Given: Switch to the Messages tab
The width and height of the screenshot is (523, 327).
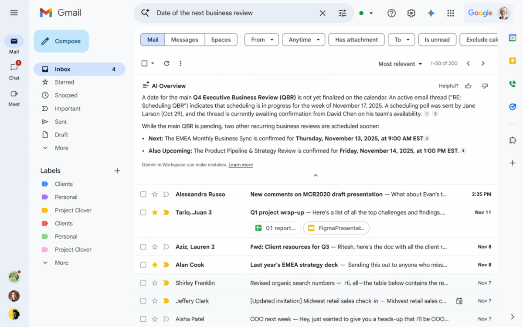Looking at the screenshot, I should [184, 39].
